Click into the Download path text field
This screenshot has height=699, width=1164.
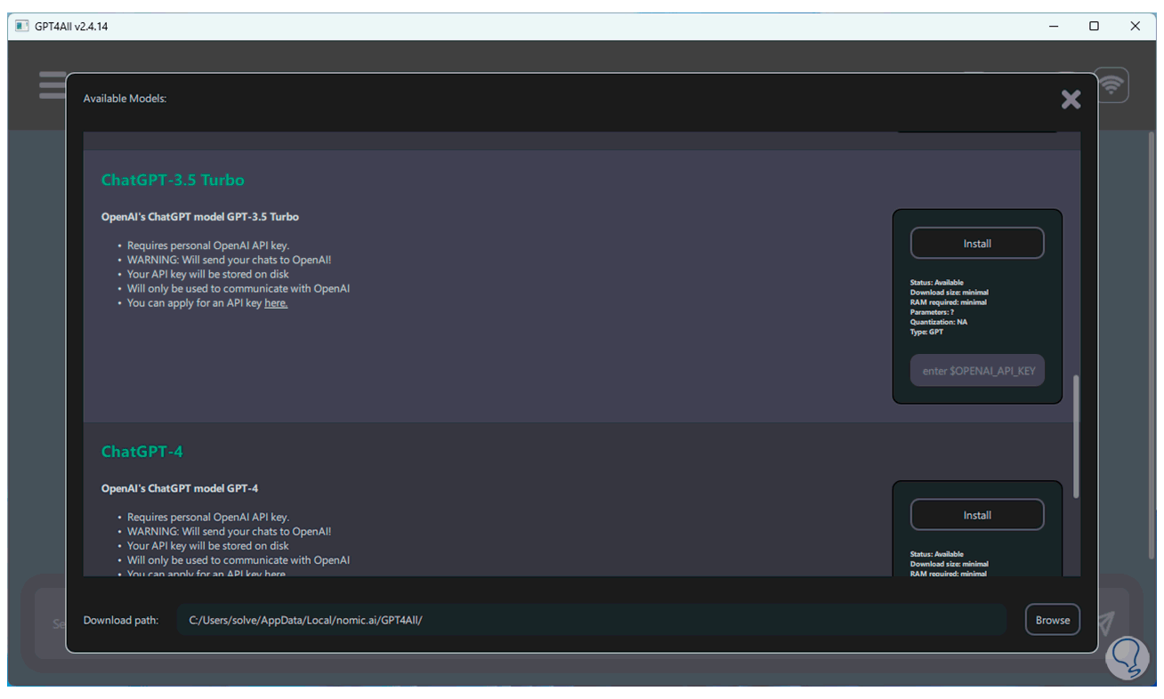(x=592, y=620)
